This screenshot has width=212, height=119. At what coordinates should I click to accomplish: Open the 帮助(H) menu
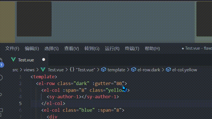pyautogui.click(x=152, y=49)
